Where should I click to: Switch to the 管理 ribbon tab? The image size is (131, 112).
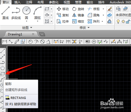pos(78,2)
